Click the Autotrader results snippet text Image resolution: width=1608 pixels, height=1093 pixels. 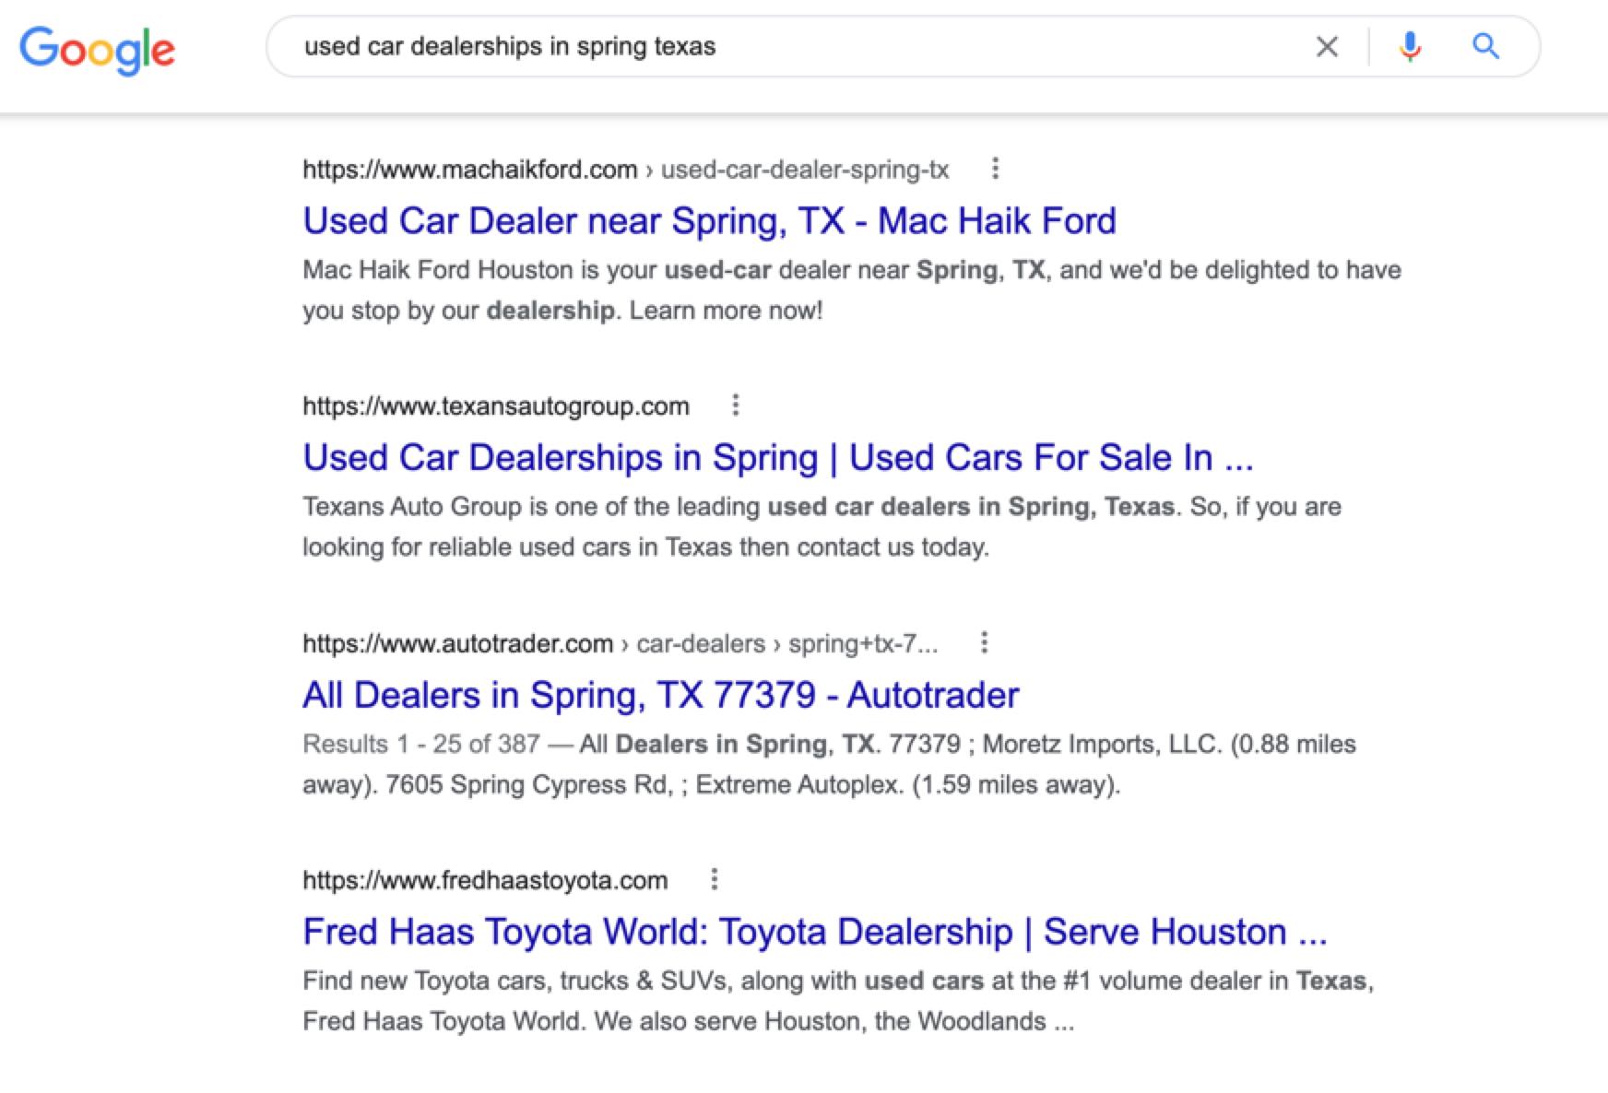coord(828,764)
